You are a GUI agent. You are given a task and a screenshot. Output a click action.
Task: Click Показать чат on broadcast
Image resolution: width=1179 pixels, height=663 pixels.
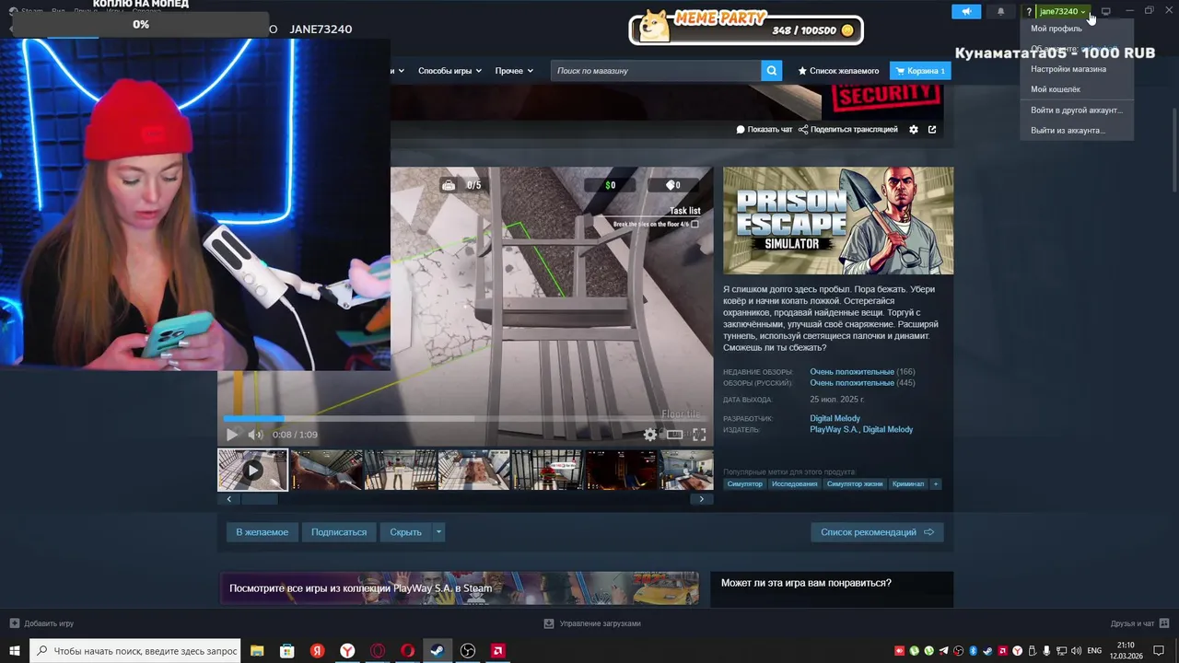(x=765, y=130)
